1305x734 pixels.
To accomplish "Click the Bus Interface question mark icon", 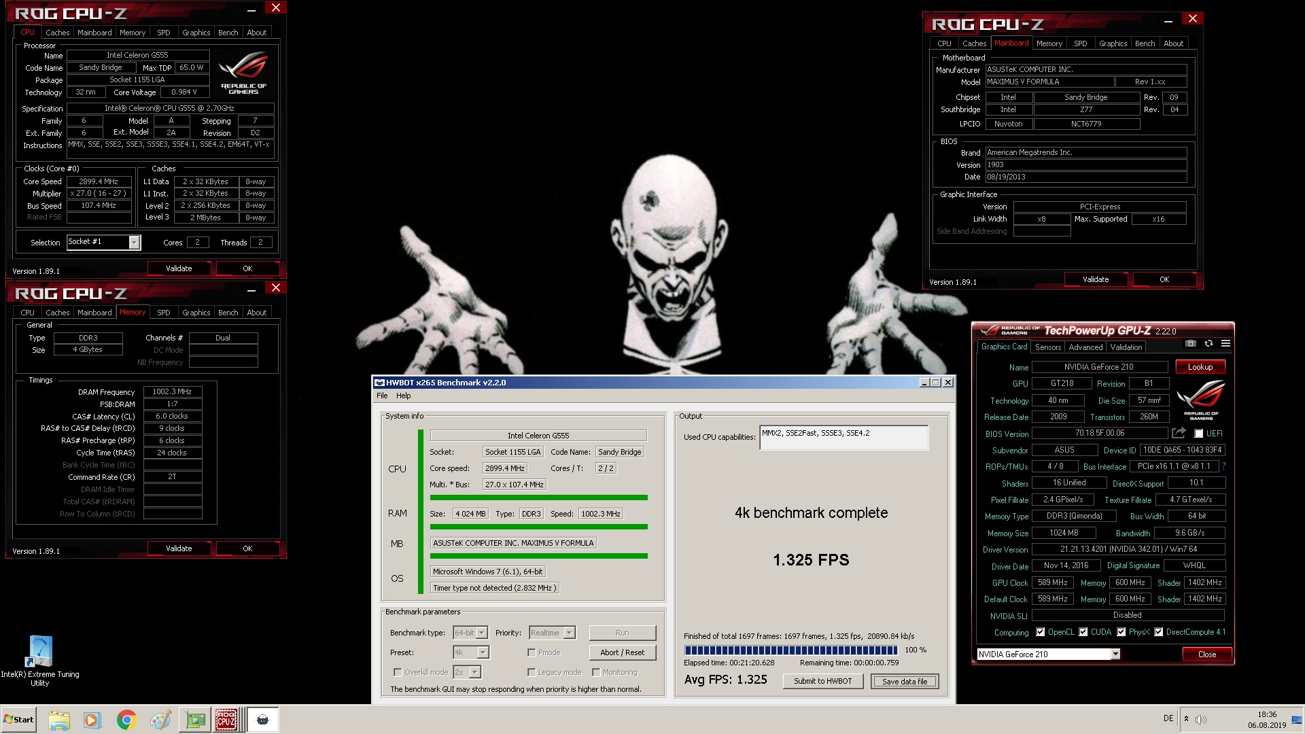I will tap(1223, 466).
